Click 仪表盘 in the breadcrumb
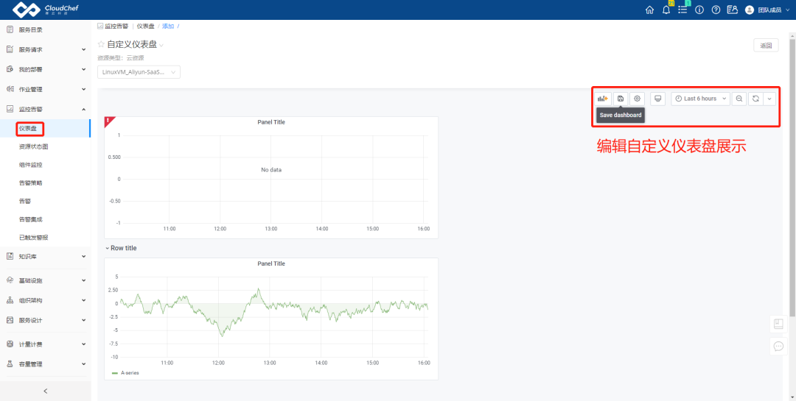Viewport: 796px width, 401px height. (146, 26)
